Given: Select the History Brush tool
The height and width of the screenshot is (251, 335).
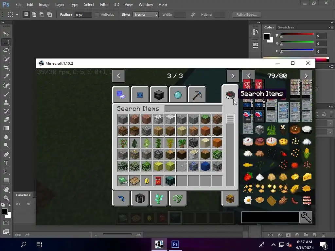Looking at the screenshot, I should click(6, 111).
